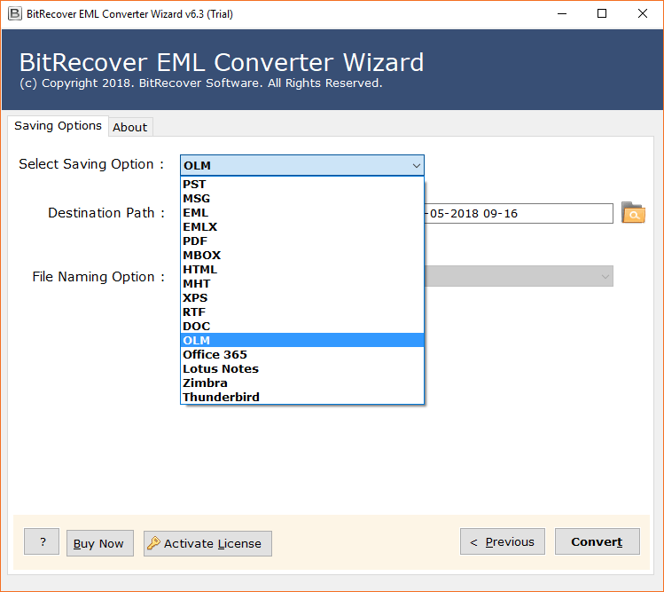The height and width of the screenshot is (592, 664).
Task: Select EMLX in the saving options list
Action: [302, 227]
